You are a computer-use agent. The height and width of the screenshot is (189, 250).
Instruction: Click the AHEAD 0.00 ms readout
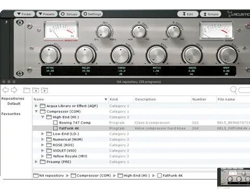tap(192, 71)
